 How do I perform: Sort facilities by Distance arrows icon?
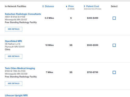(x=43, y=6)
